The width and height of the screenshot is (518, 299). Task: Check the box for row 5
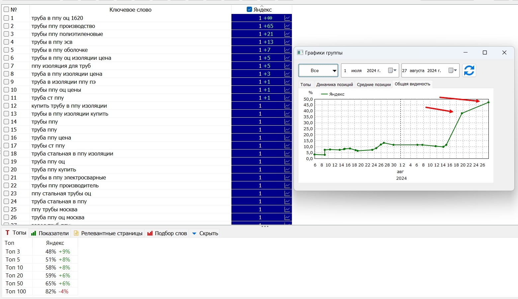(x=6, y=50)
